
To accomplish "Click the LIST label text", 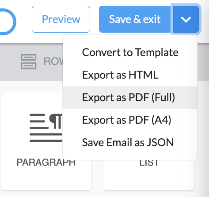I will tap(149, 163).
